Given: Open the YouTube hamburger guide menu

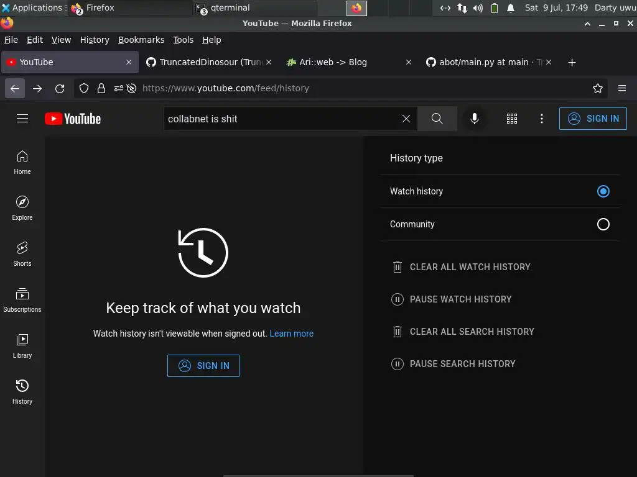Looking at the screenshot, I should pos(22,119).
